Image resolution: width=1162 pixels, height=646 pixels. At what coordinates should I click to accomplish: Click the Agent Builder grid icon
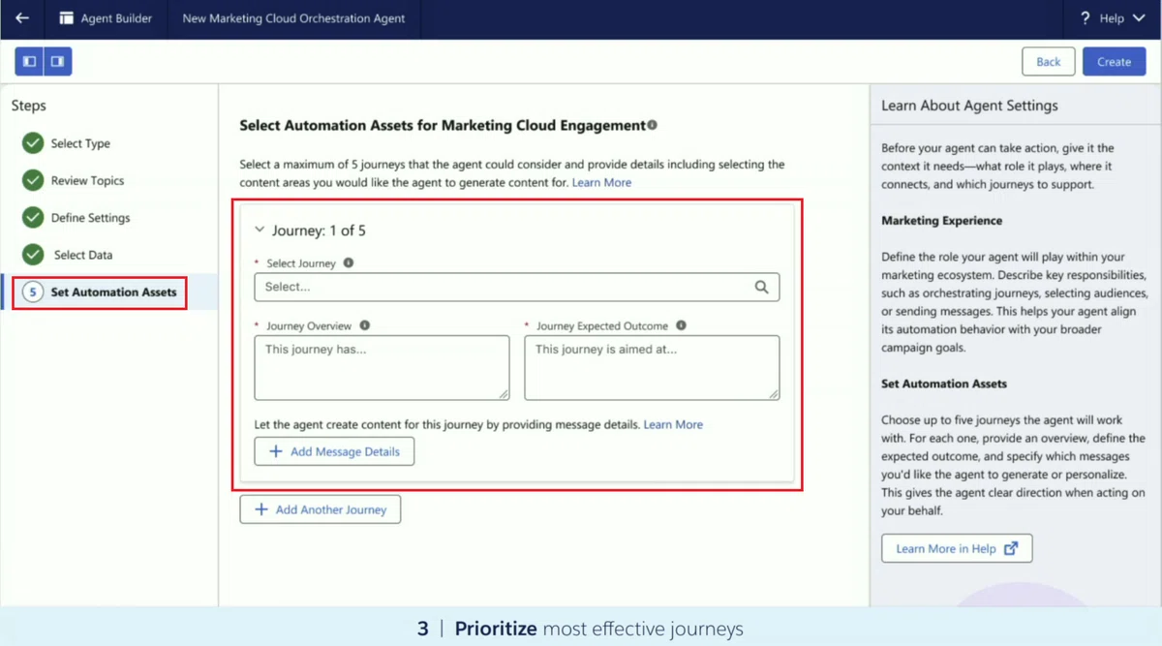tap(67, 18)
